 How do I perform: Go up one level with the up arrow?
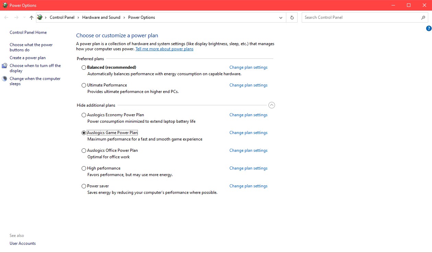32,17
